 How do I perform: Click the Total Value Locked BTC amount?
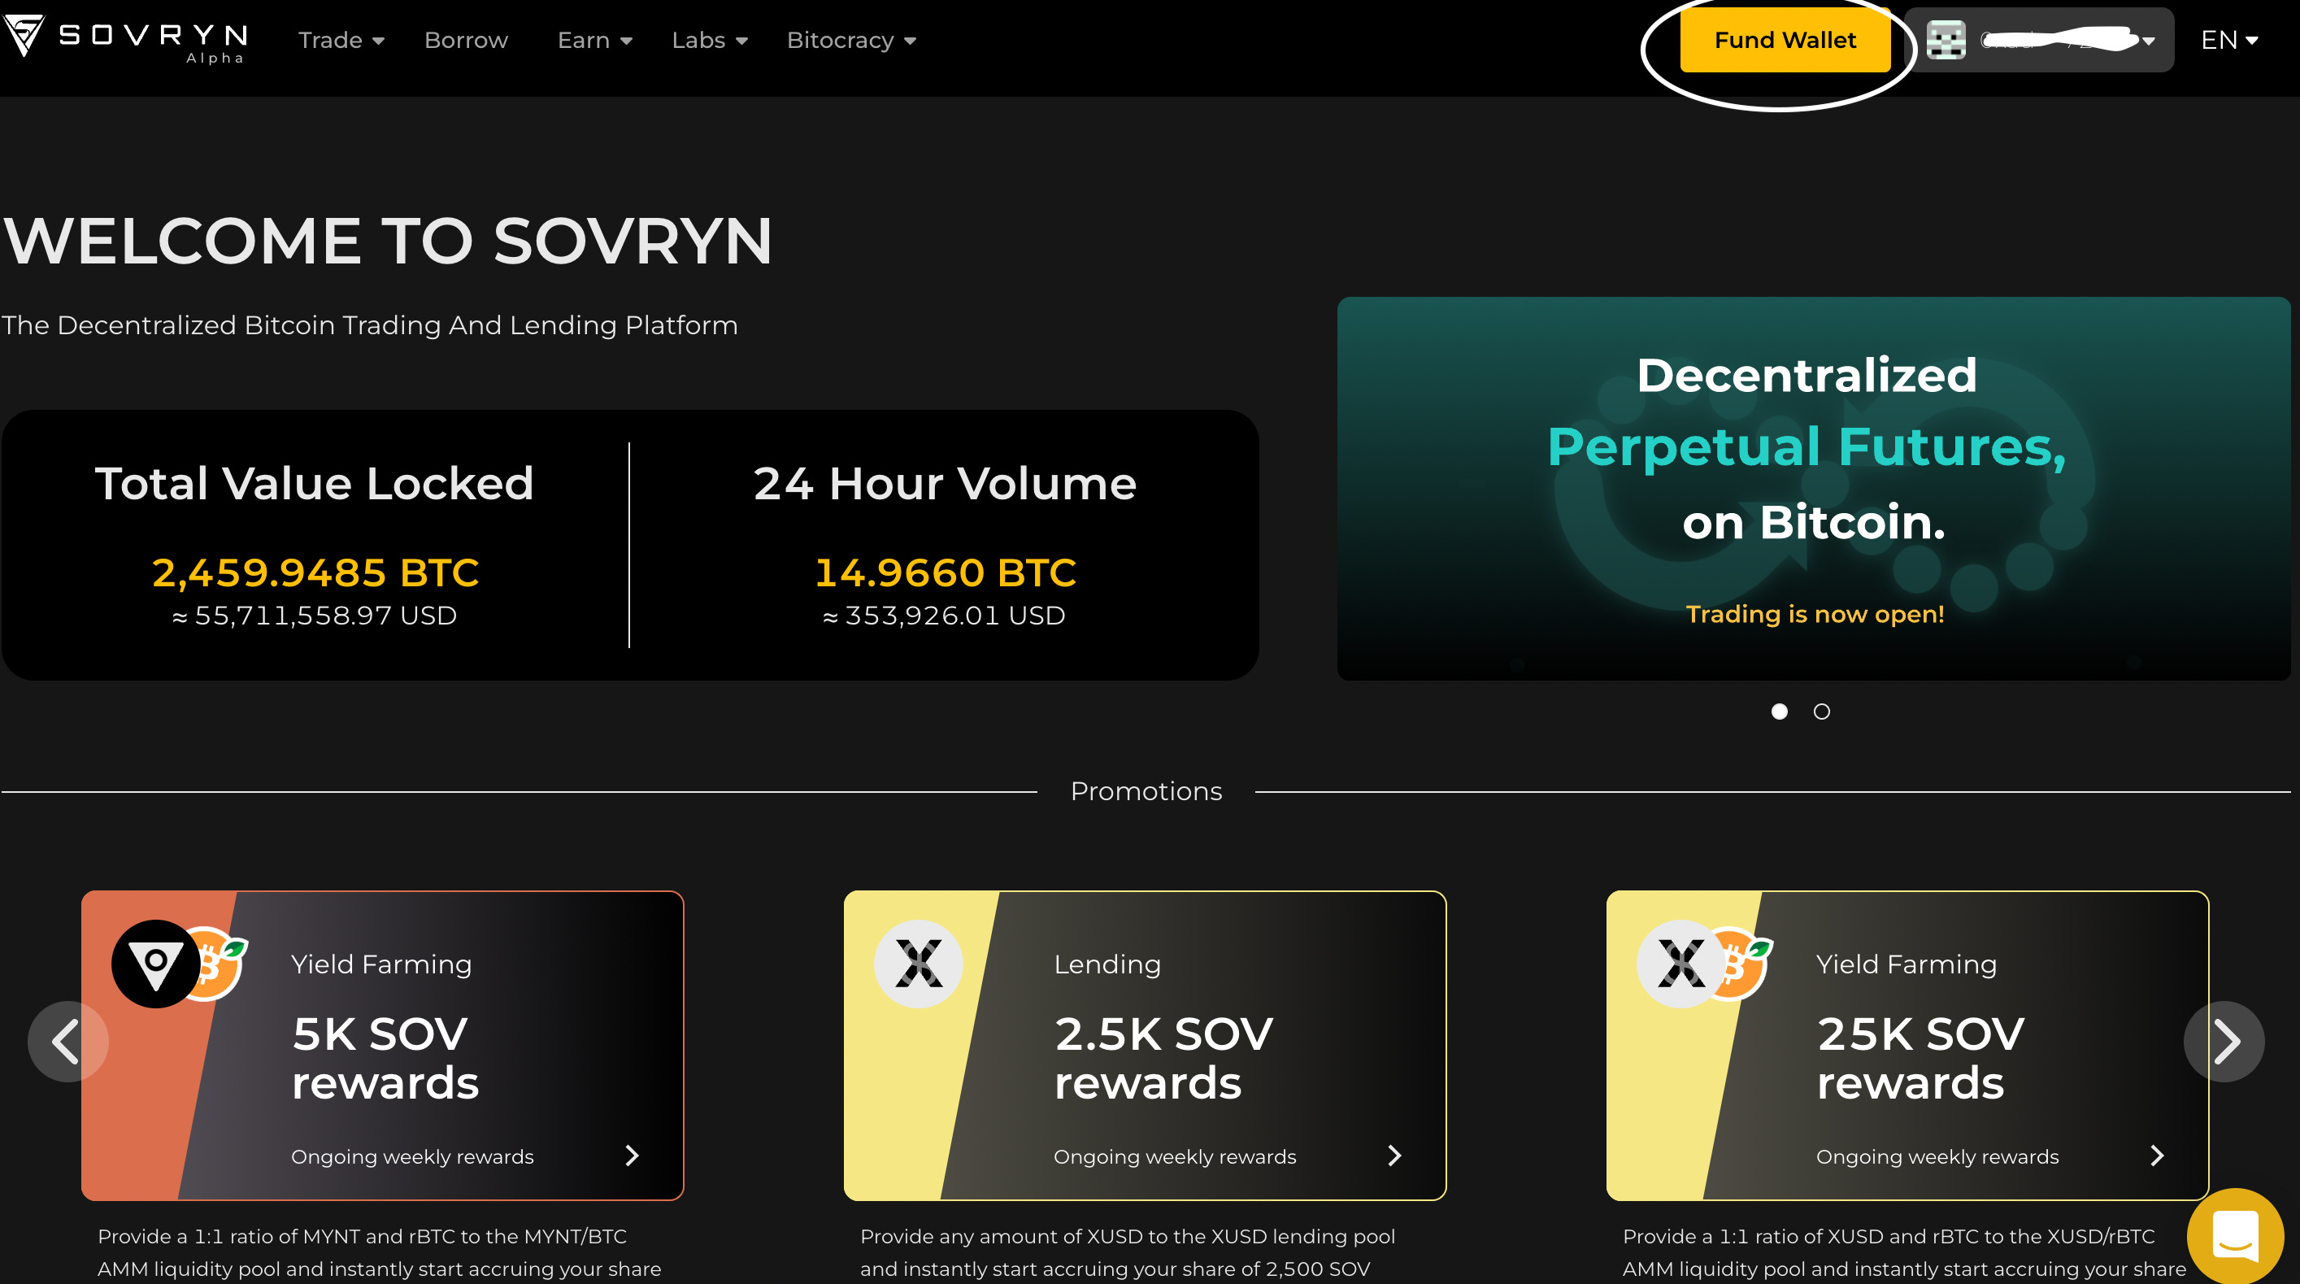[315, 572]
